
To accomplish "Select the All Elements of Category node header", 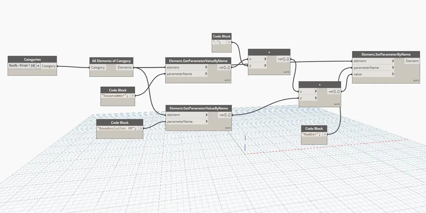I will 111,61.
